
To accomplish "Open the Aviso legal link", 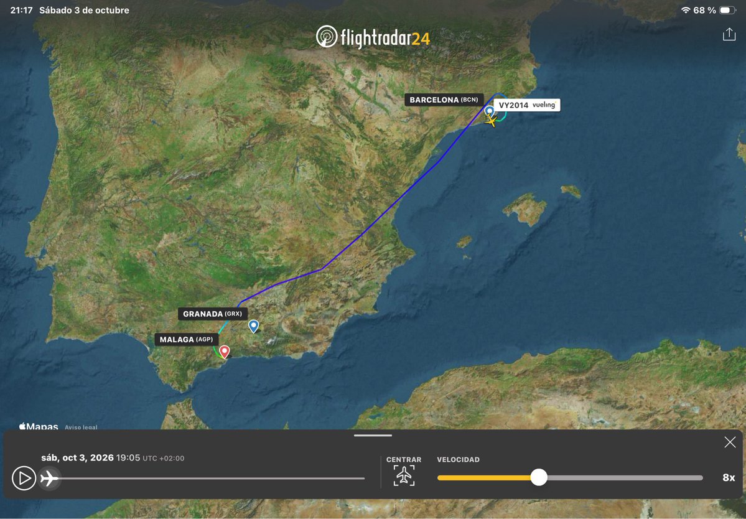I will point(81,427).
